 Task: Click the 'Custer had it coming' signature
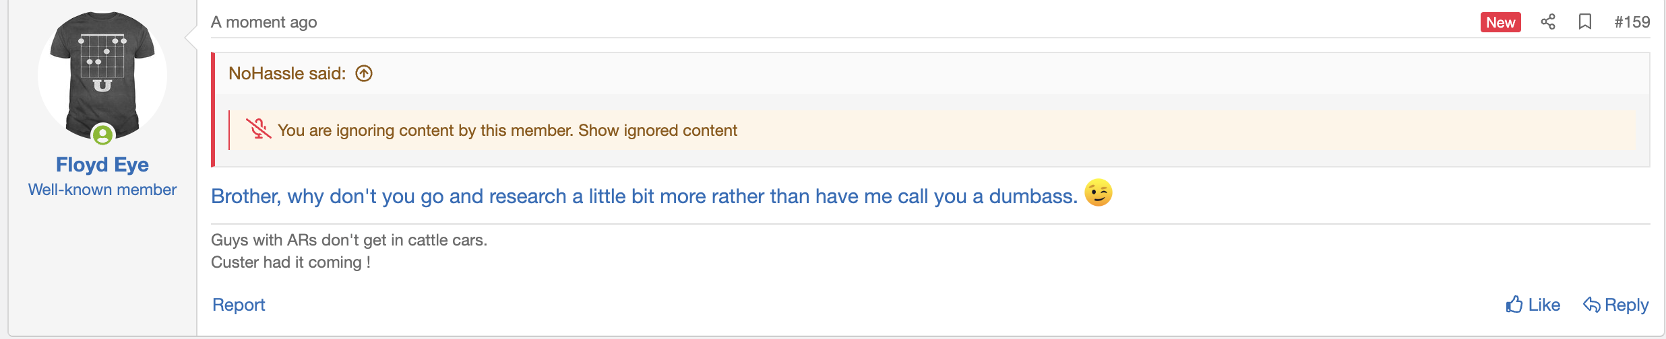(x=290, y=262)
